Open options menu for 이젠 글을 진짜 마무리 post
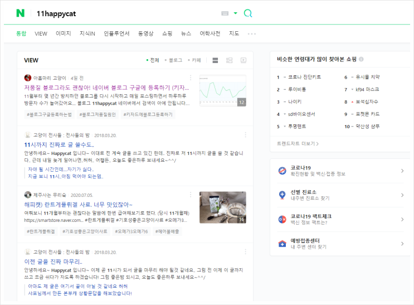This screenshot has height=305, width=414. [x=245, y=251]
